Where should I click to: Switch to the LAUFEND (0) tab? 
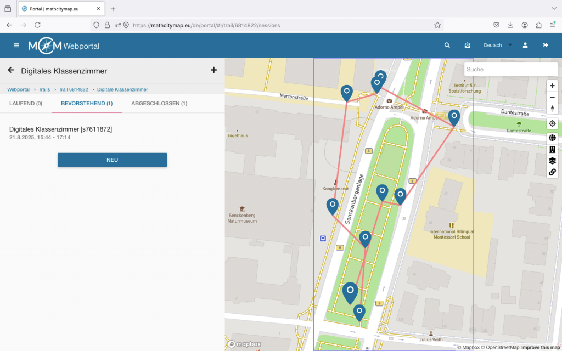click(x=26, y=103)
